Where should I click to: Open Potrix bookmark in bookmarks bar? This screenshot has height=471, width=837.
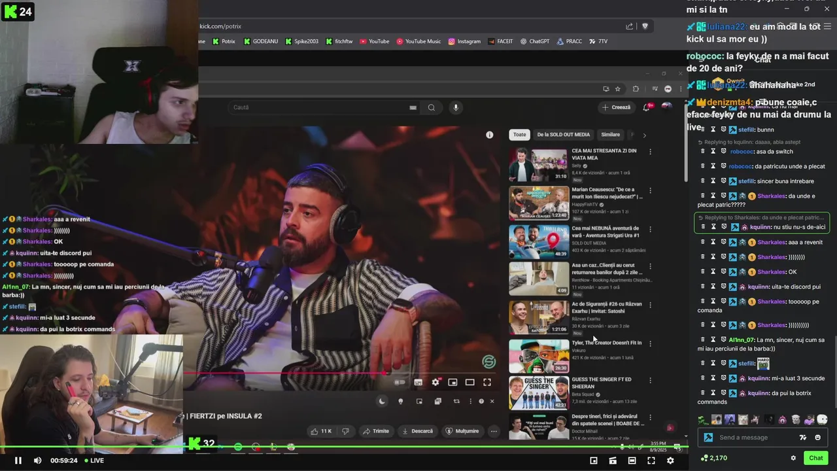224,41
